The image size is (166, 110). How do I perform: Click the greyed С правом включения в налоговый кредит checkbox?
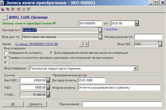(6, 62)
